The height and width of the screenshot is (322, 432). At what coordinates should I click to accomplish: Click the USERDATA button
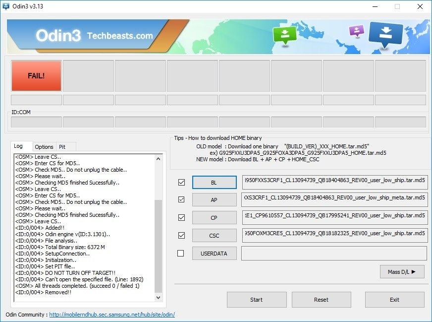click(214, 254)
